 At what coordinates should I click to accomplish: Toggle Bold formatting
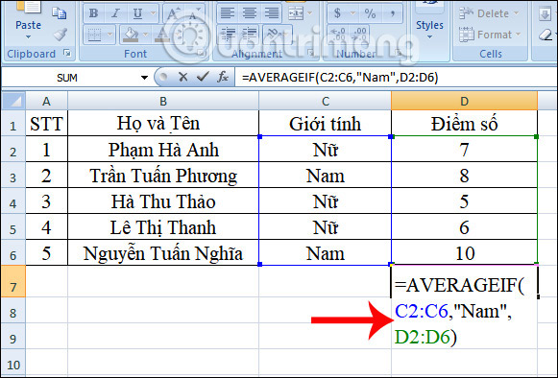(93, 13)
